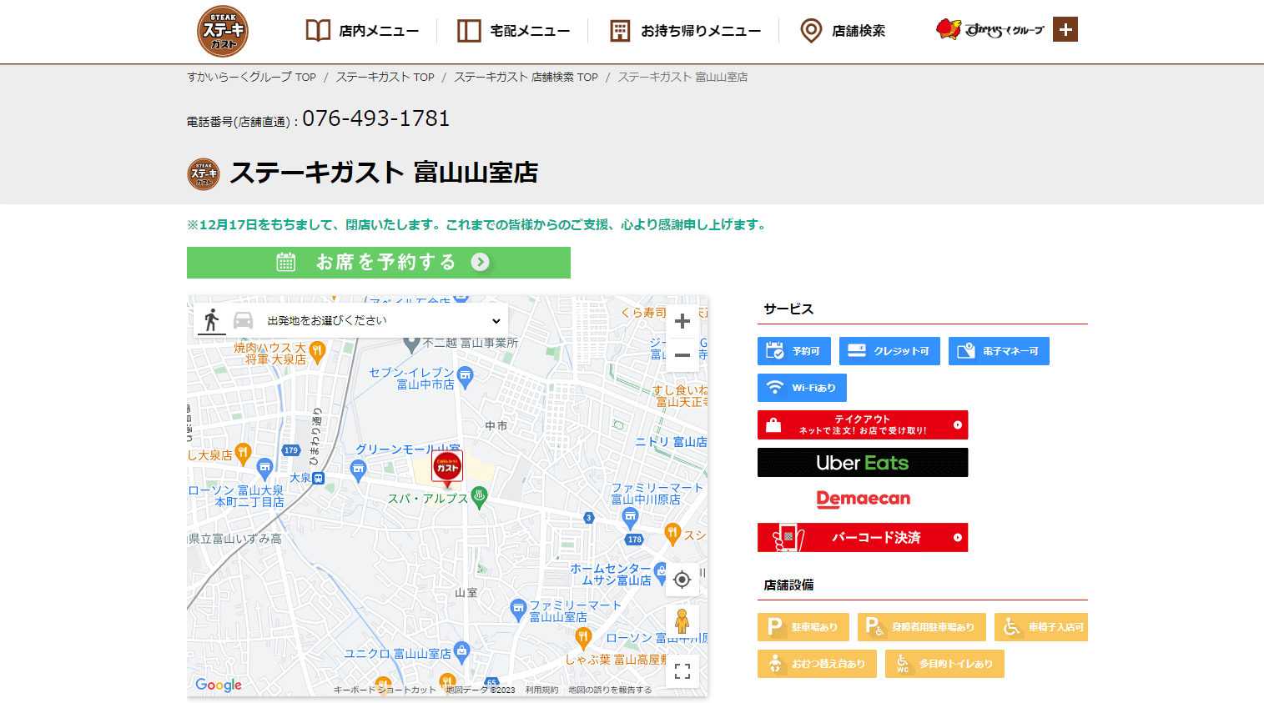Open the 宅配メニュー menu
The width and height of the screenshot is (1264, 703).
tap(514, 31)
